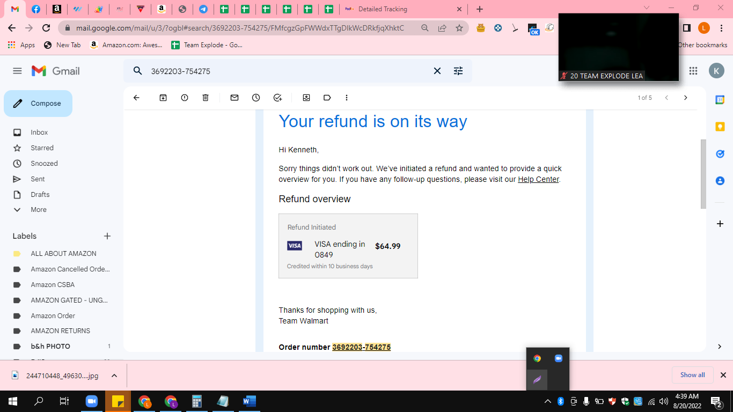Image resolution: width=733 pixels, height=412 pixels.
Task: Mark the email as unread
Action: click(x=234, y=98)
